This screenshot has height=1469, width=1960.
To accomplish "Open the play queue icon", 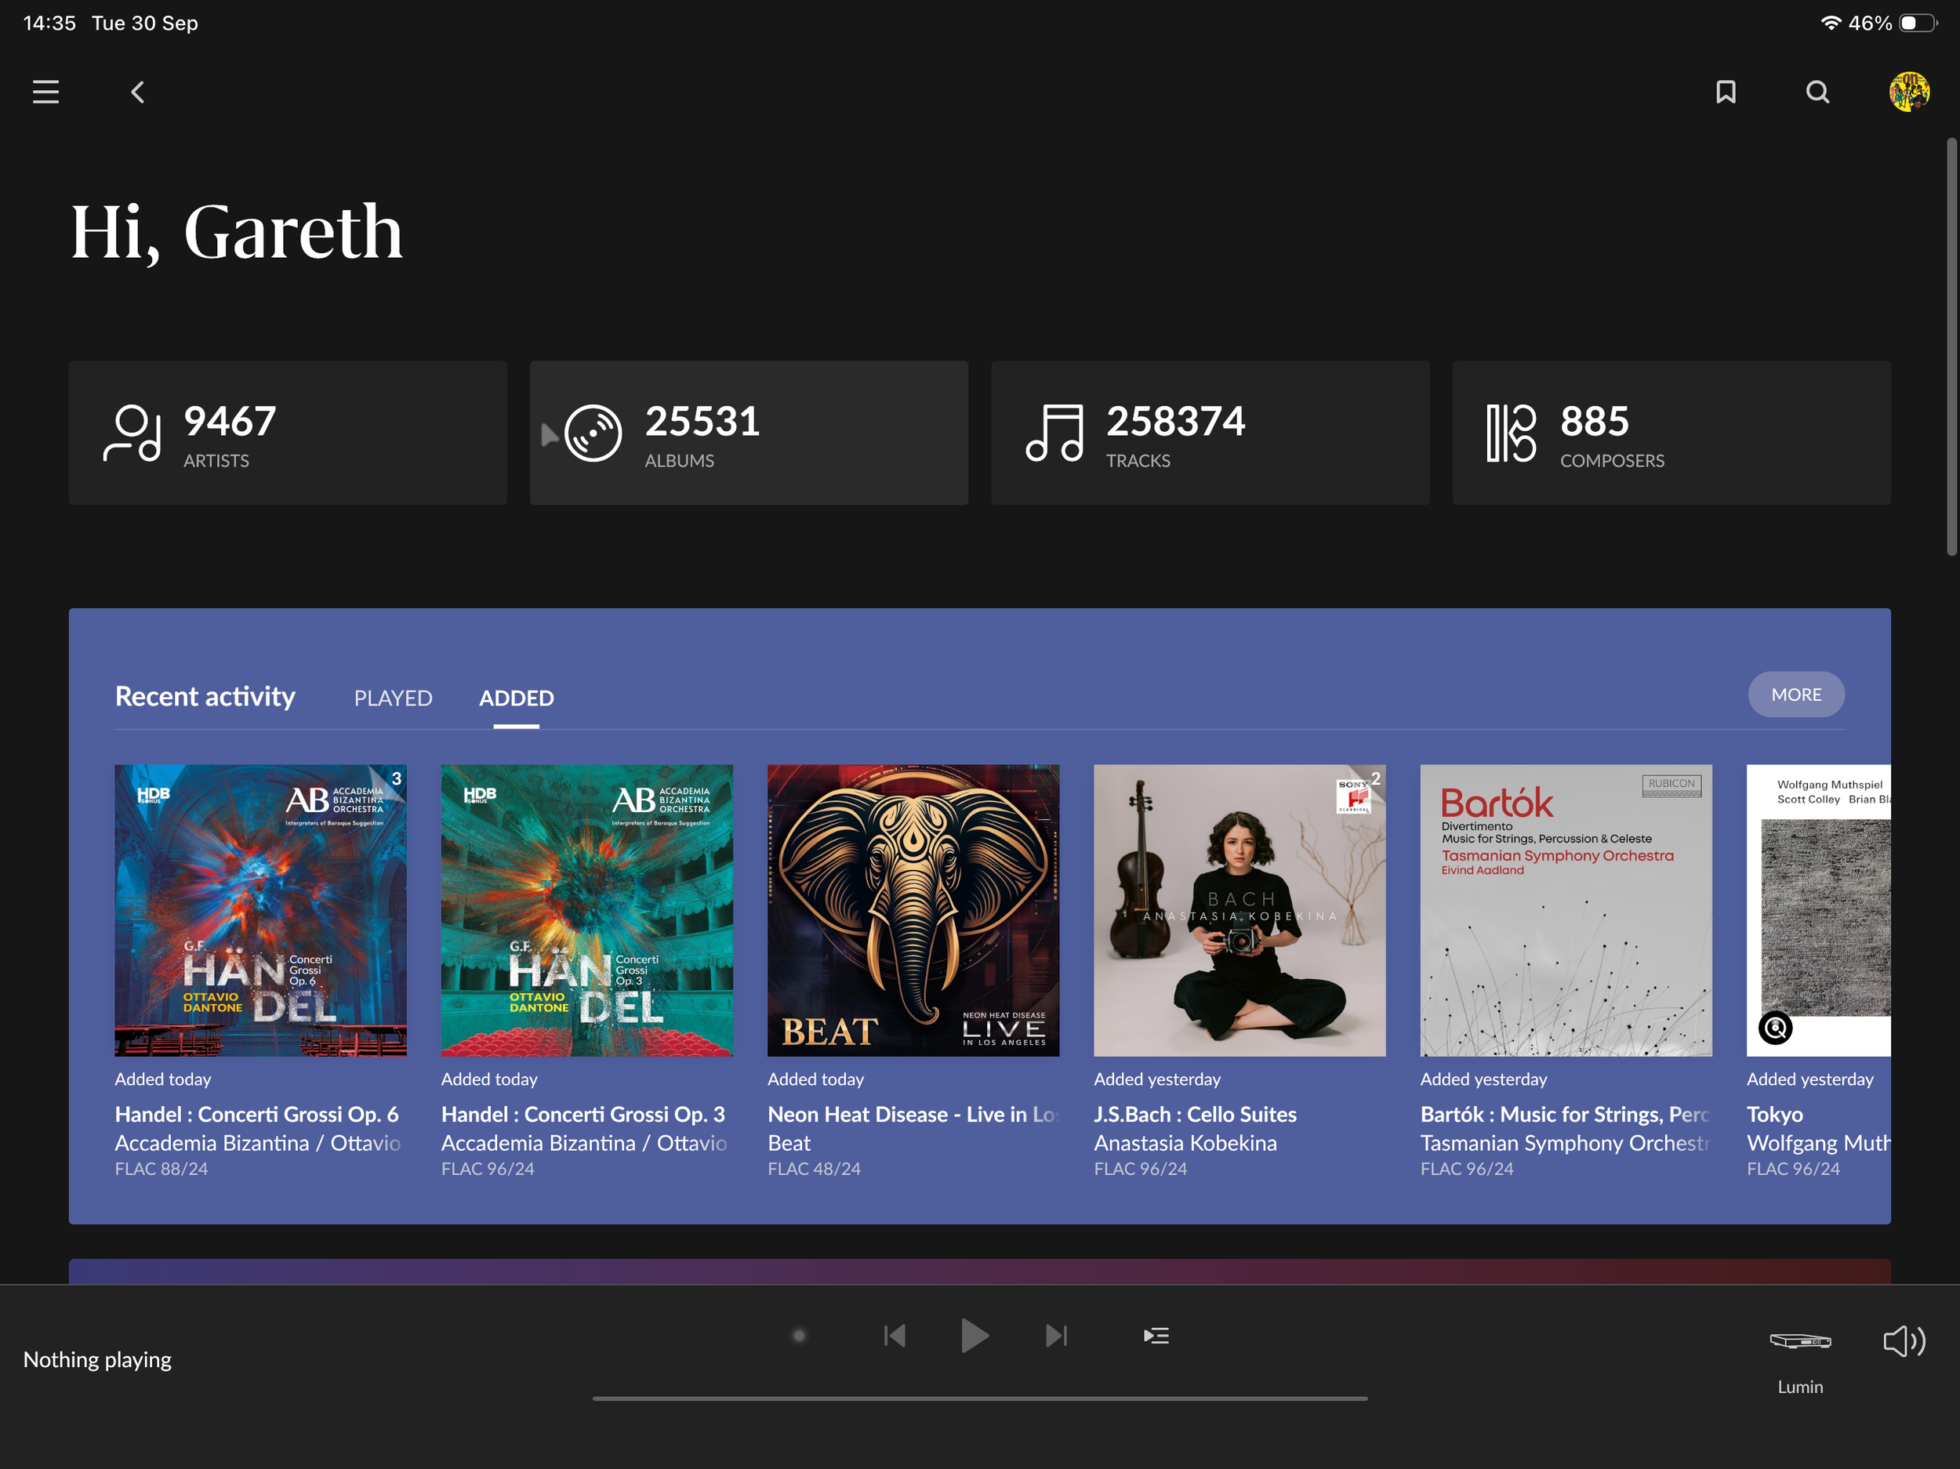I will pyautogui.click(x=1156, y=1335).
